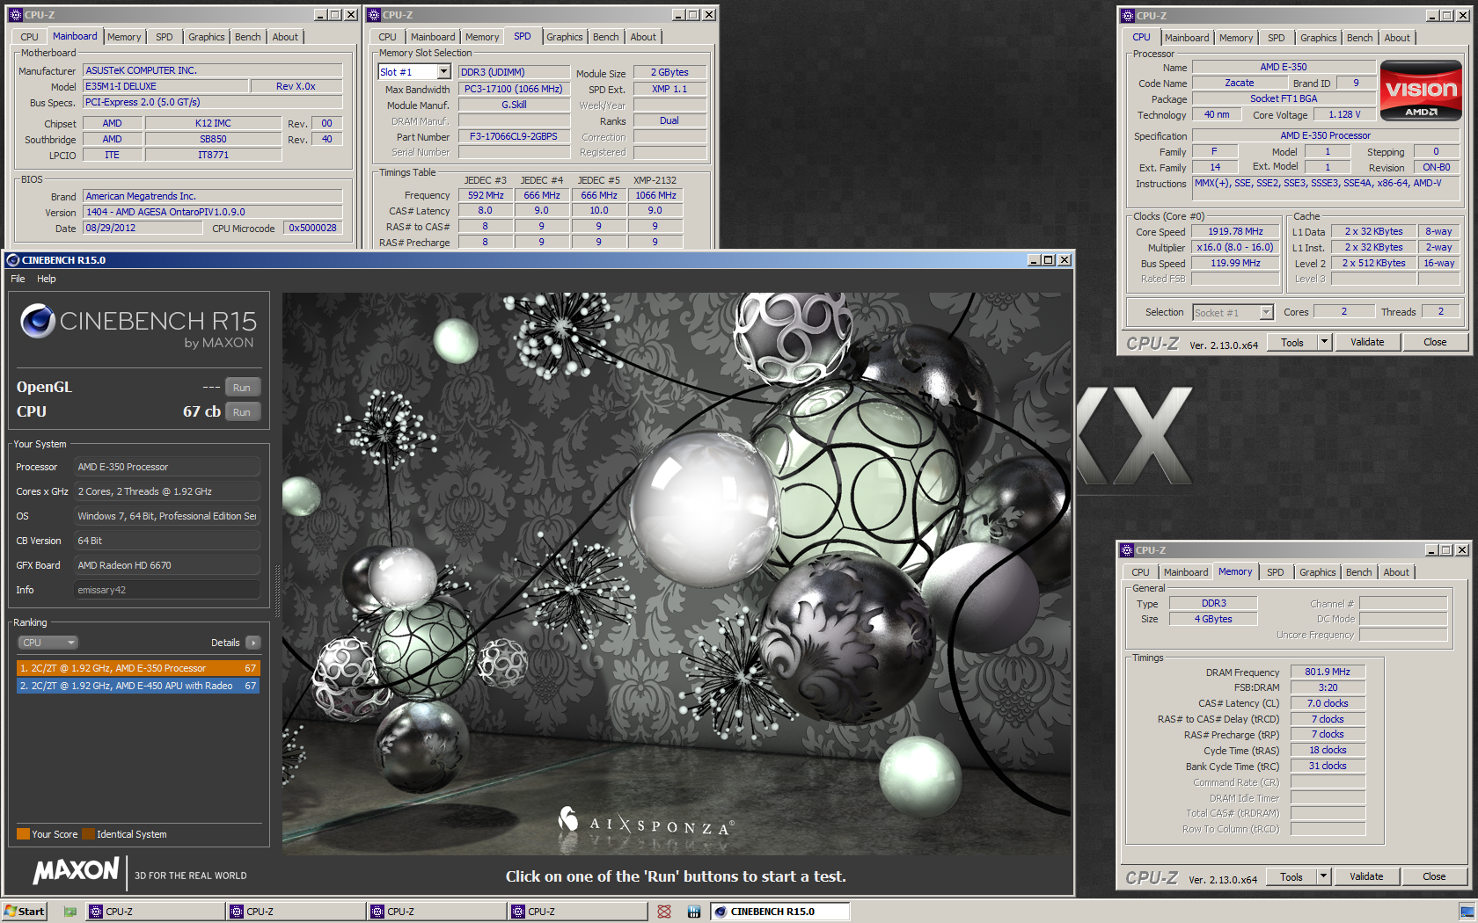1478x923 pixels.
Task: Click the MAXON logo at bottom left
Action: coord(76,870)
